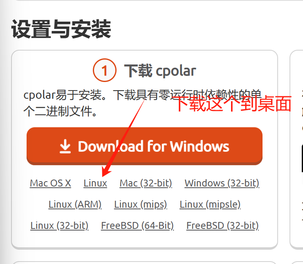
Task: Click the circled number 1 step icon
Action: 105,70
